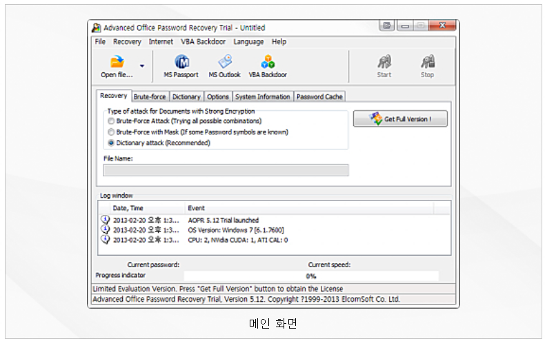Click the application icon in title bar

[97, 28]
